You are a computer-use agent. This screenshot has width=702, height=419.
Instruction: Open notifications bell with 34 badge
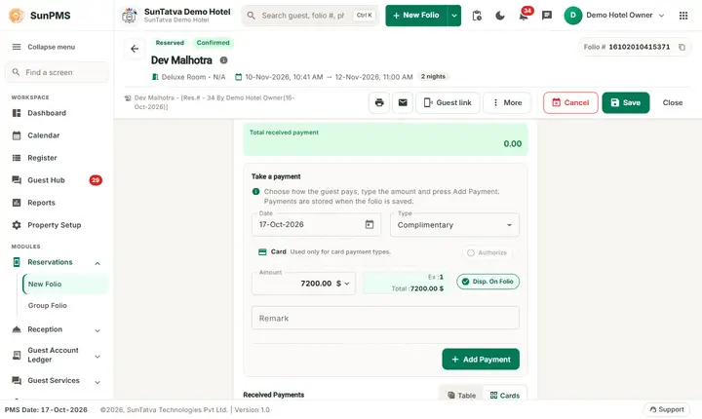[524, 16]
